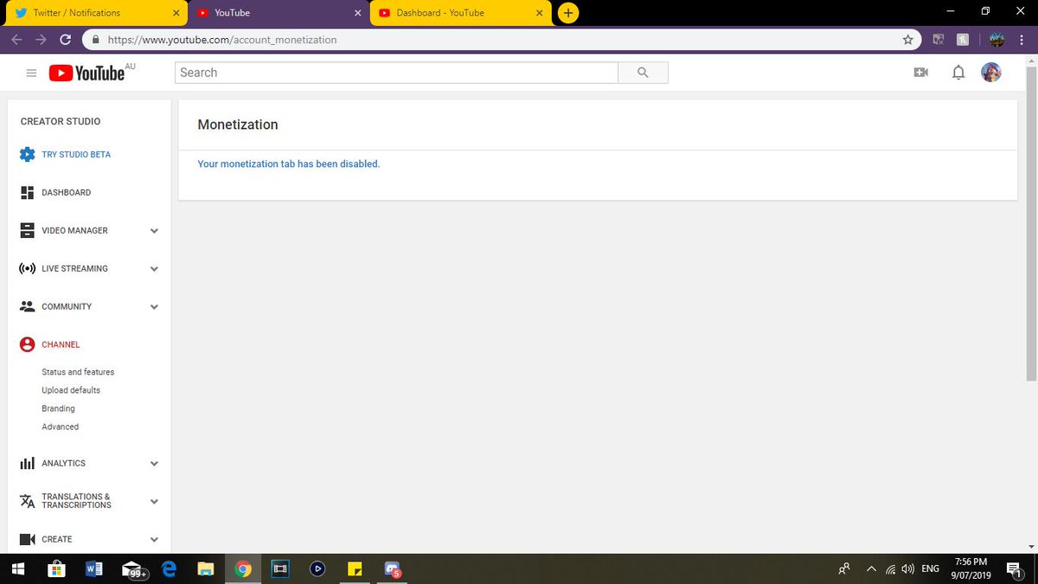Open a new browser tab
This screenshot has width=1038, height=584.
coord(568,13)
